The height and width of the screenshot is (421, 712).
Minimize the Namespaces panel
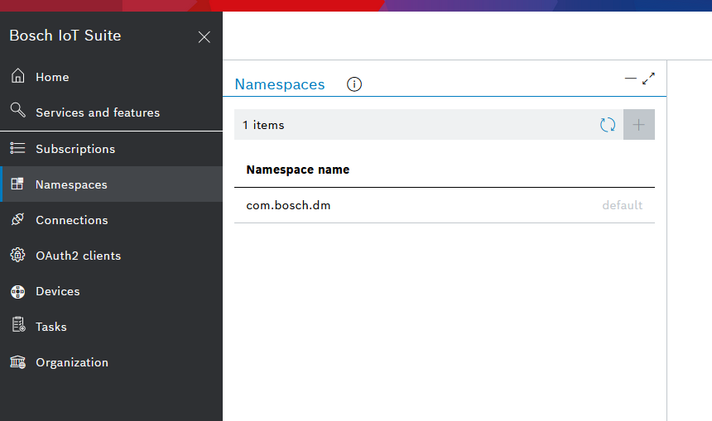tap(630, 79)
